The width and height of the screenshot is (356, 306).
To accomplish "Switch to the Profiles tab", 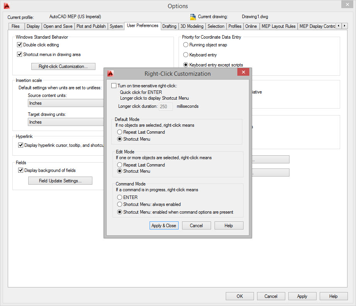I will (x=235, y=26).
